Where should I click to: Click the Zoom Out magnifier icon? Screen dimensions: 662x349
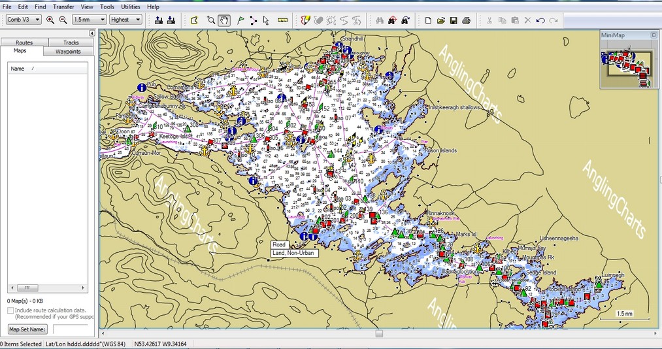pos(63,20)
